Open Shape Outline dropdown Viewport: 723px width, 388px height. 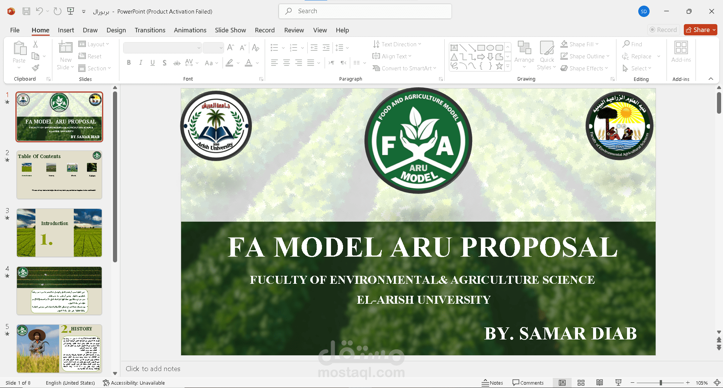point(585,56)
